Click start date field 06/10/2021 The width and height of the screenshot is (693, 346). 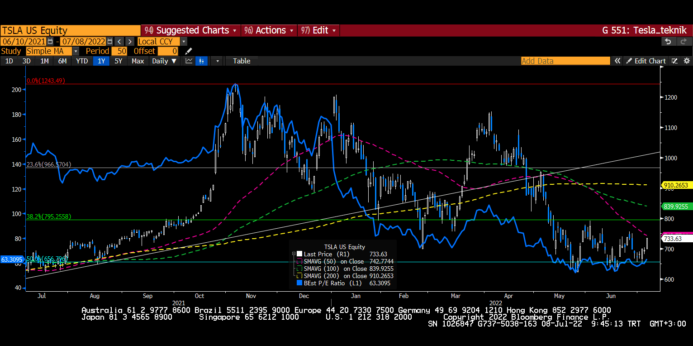[x=24, y=41]
